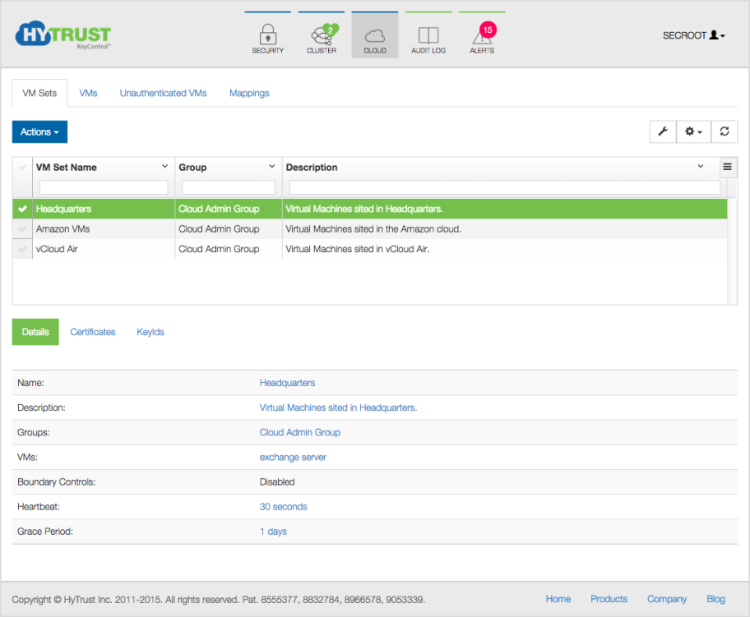Open the gear settings dropdown
Screen dimensions: 750x617
pyautogui.click(x=693, y=131)
